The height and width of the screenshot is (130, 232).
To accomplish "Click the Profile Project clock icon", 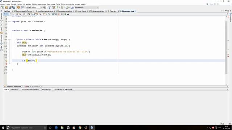I will point(67,7).
